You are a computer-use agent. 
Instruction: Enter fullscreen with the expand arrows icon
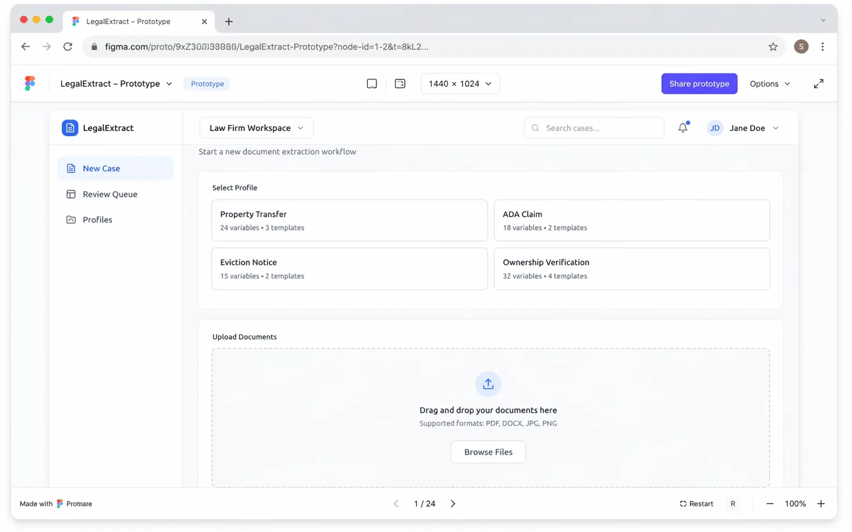pos(818,84)
